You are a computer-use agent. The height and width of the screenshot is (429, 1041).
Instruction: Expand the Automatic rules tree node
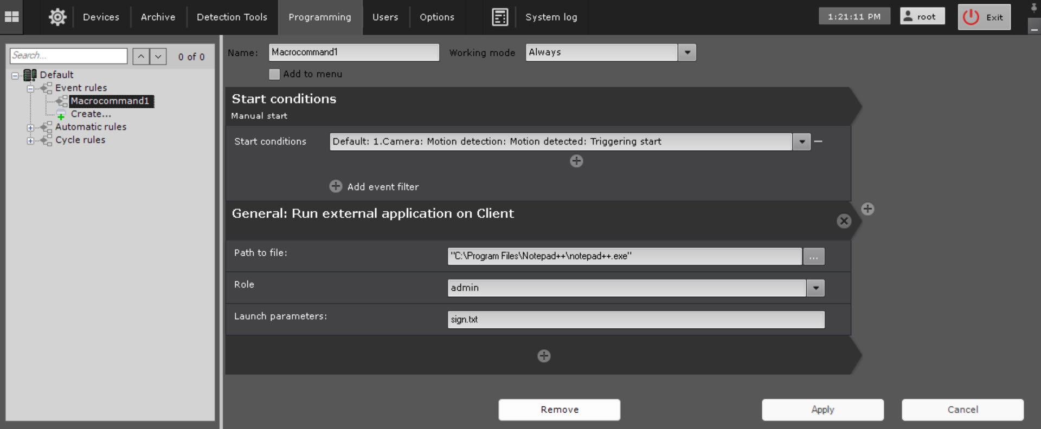pyautogui.click(x=30, y=128)
